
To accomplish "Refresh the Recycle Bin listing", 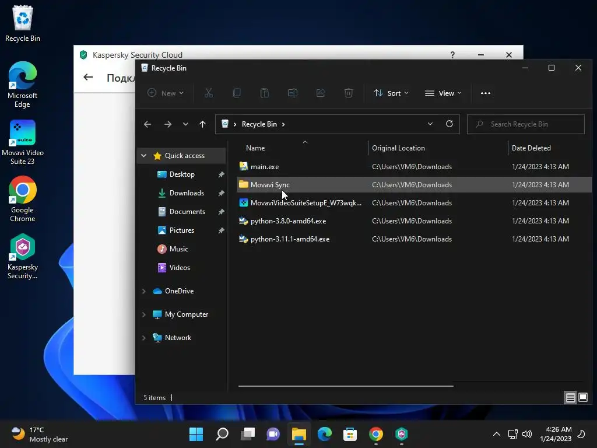I will [x=449, y=124].
